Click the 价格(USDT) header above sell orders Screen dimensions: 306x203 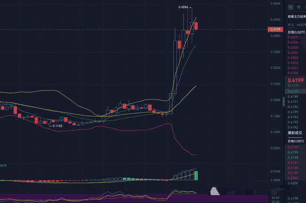tap(296, 32)
